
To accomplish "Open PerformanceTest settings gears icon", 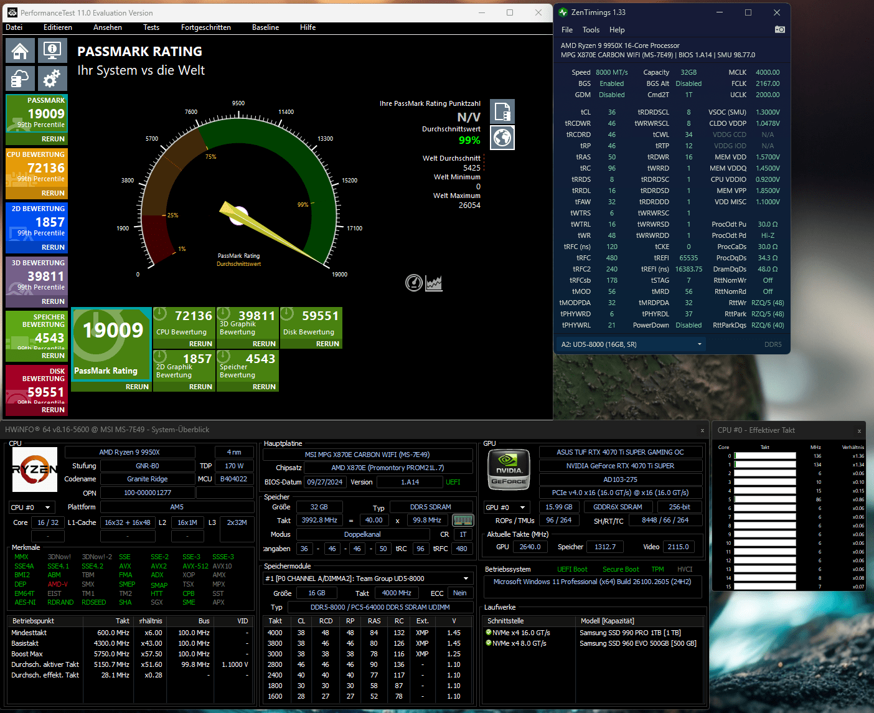I will (52, 78).
